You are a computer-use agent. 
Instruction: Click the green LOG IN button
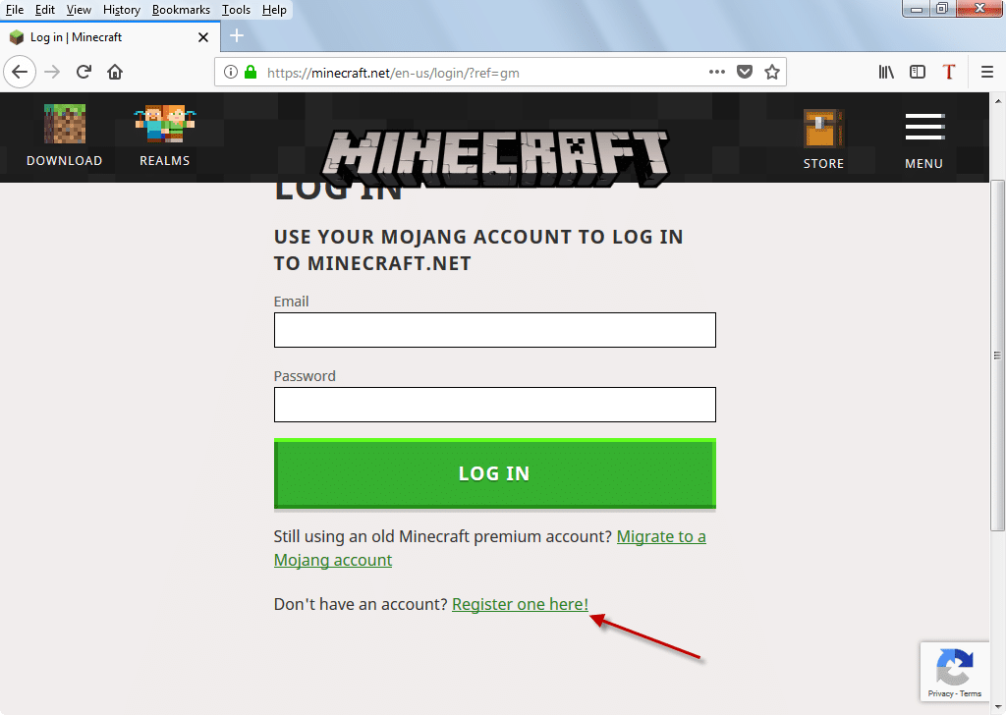(x=495, y=473)
